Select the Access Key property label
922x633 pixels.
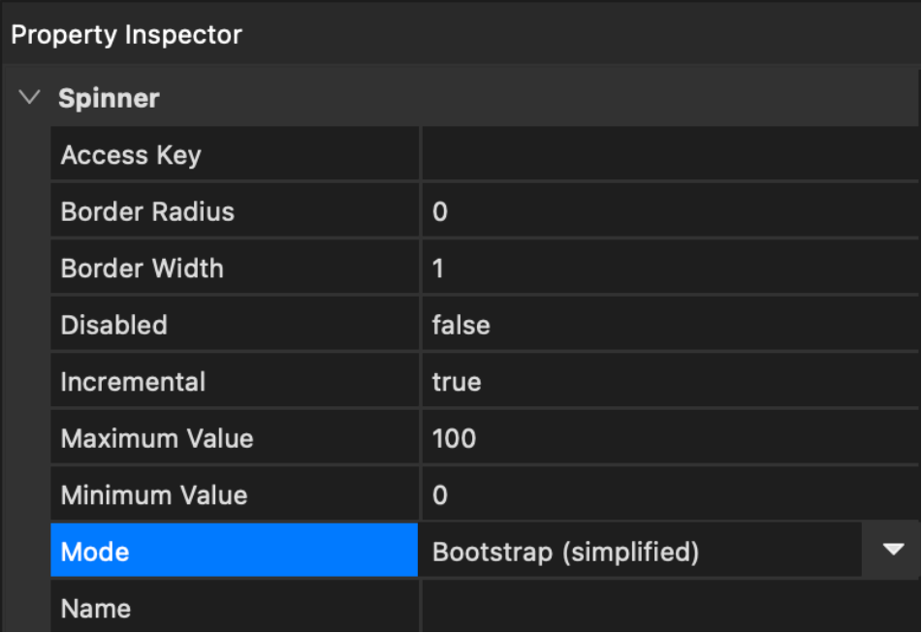click(x=131, y=155)
